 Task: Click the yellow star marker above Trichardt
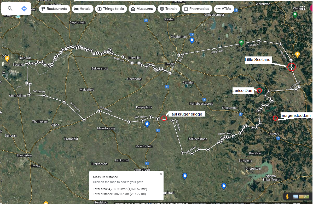point(7,59)
